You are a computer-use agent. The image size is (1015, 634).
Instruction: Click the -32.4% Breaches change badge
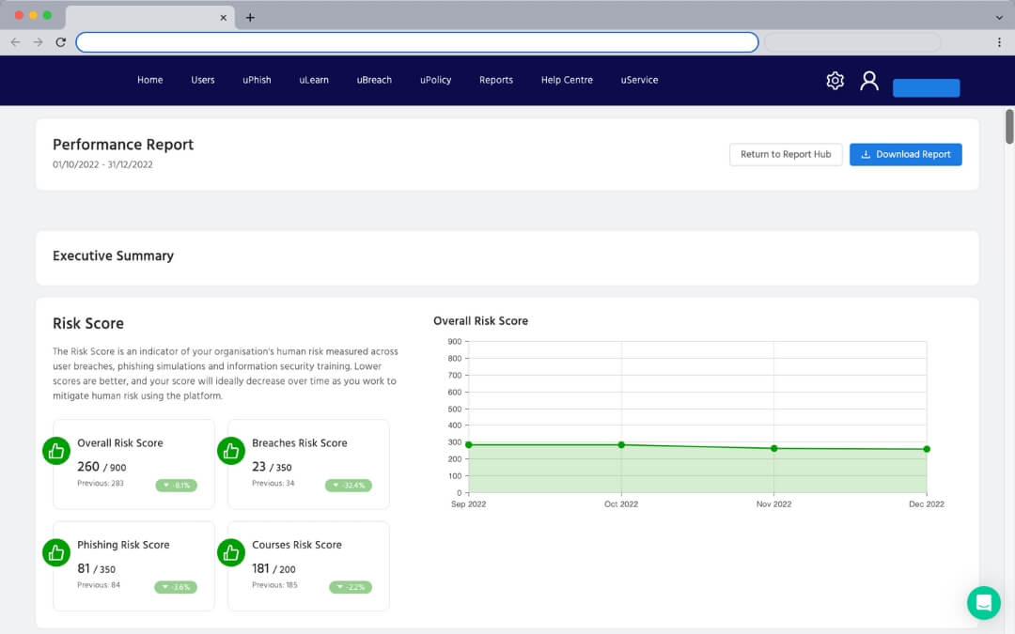[349, 486]
